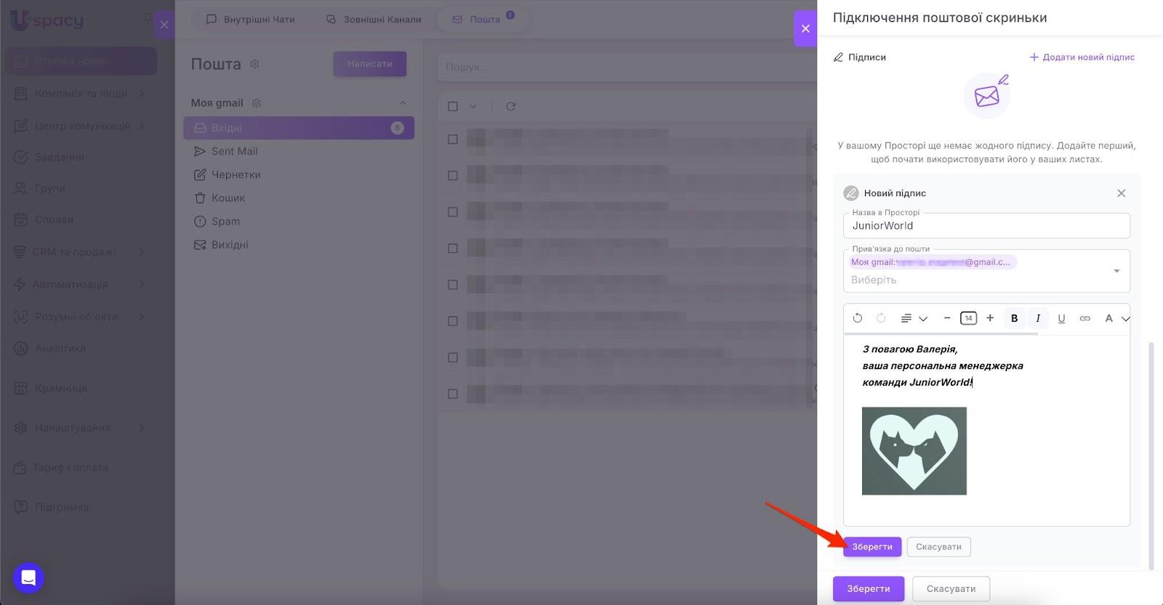Expand Налаштування sidebar item
This screenshot has height=605, width=1163.
81,428
